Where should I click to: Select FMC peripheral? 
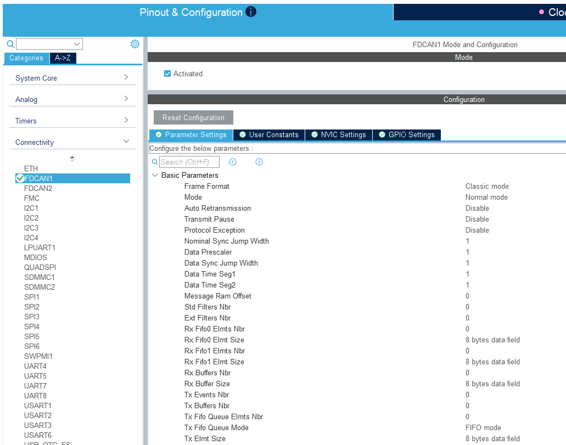click(x=32, y=198)
